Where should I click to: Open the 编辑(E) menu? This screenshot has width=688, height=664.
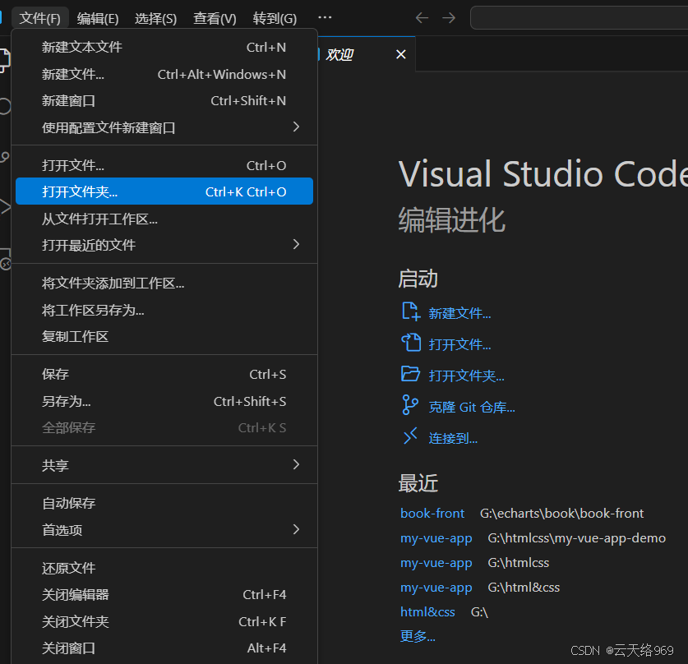[98, 18]
